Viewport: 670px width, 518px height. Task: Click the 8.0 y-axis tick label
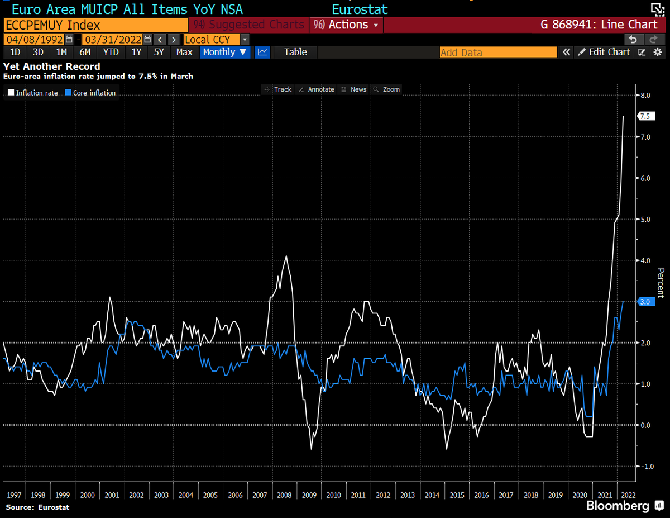tap(646, 96)
